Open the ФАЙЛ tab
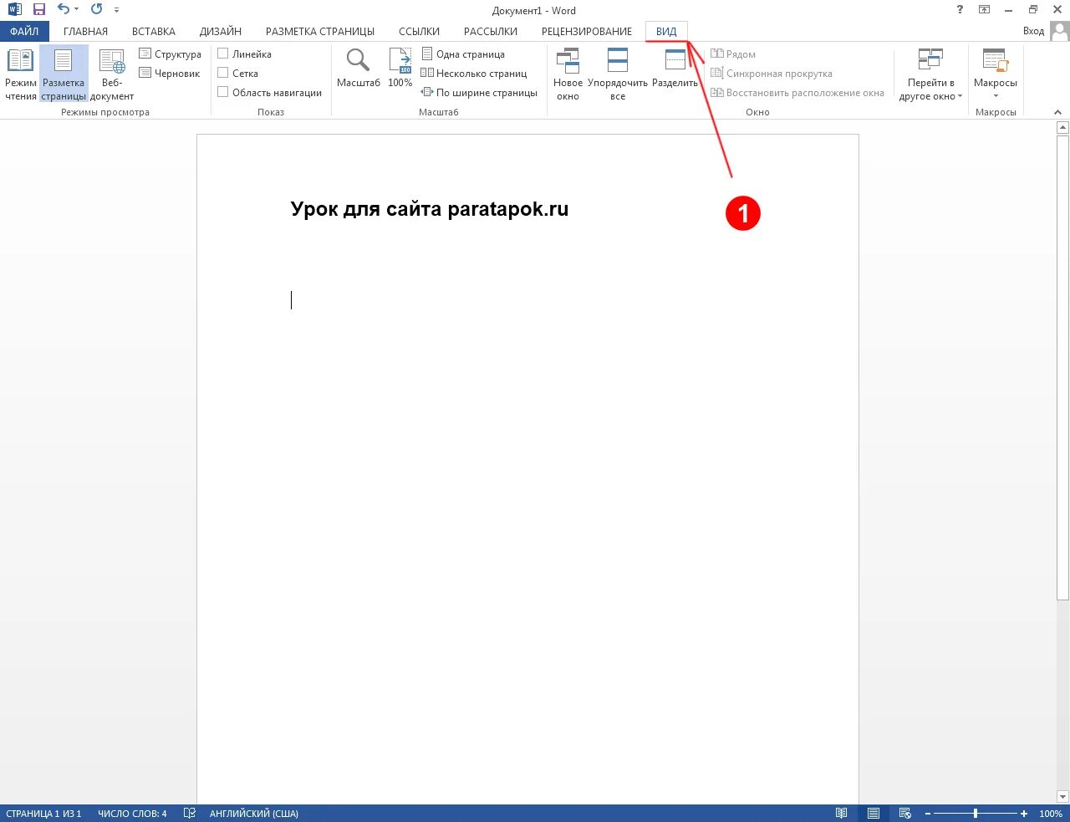 pyautogui.click(x=24, y=32)
